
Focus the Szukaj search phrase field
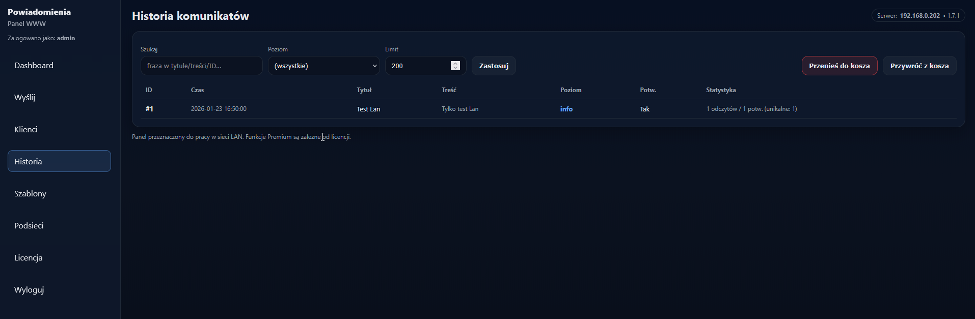pyautogui.click(x=201, y=66)
